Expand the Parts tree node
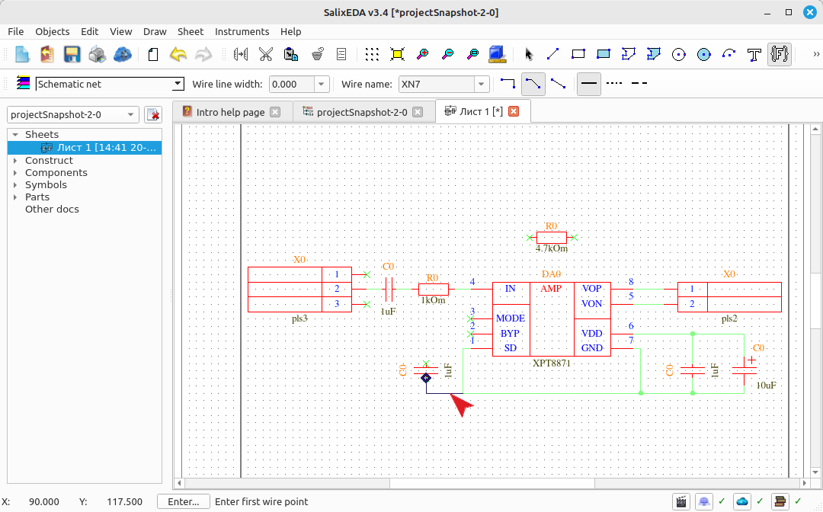 [15, 197]
